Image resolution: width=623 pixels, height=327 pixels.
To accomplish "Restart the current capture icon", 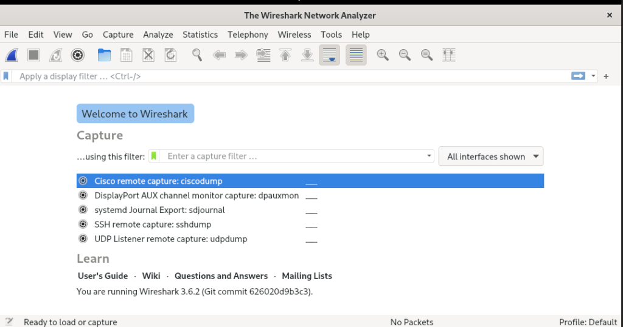I will coord(55,55).
